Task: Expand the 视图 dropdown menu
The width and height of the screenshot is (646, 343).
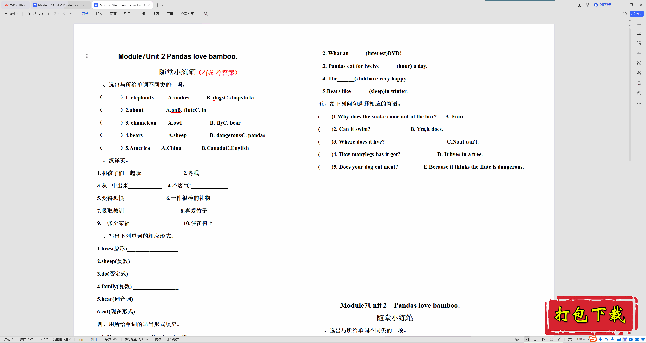Action: click(x=155, y=14)
